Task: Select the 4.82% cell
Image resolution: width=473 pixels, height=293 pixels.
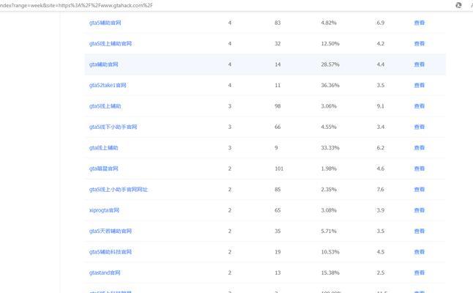Action: pyautogui.click(x=329, y=23)
